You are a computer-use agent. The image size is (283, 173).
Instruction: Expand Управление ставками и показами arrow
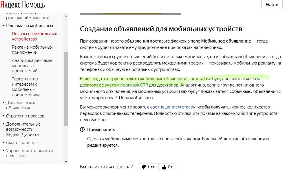click(x=3, y=150)
